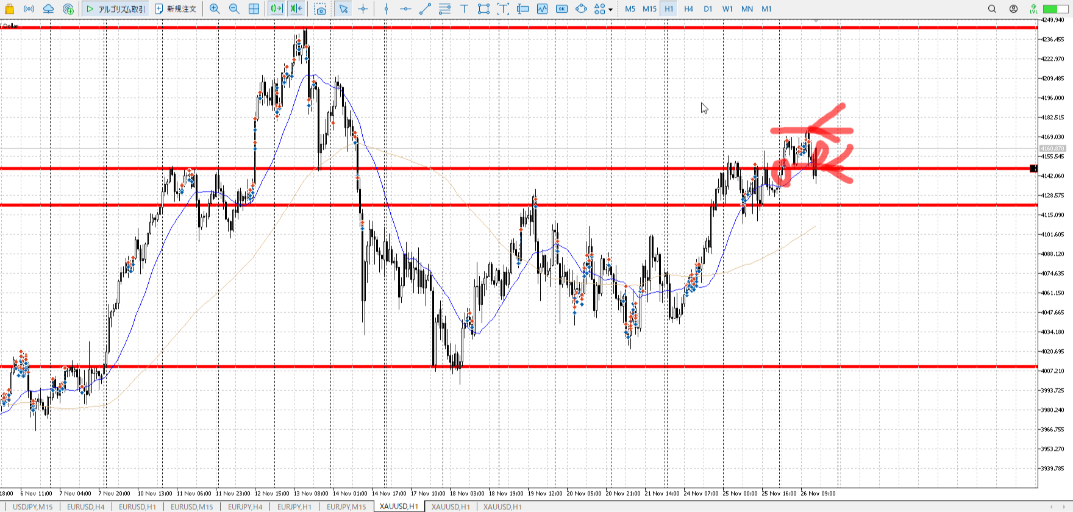Toggle chart auto-scroll to latest bar
Viewport: 1073px width, 512px height.
276,9
